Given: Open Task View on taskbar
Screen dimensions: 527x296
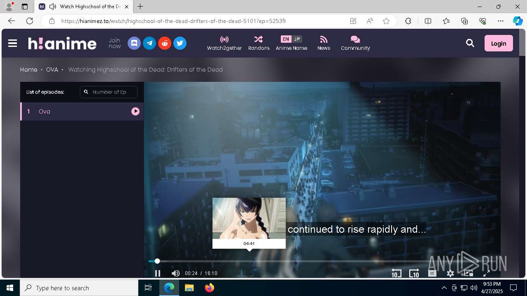Looking at the screenshot, I should (148, 288).
